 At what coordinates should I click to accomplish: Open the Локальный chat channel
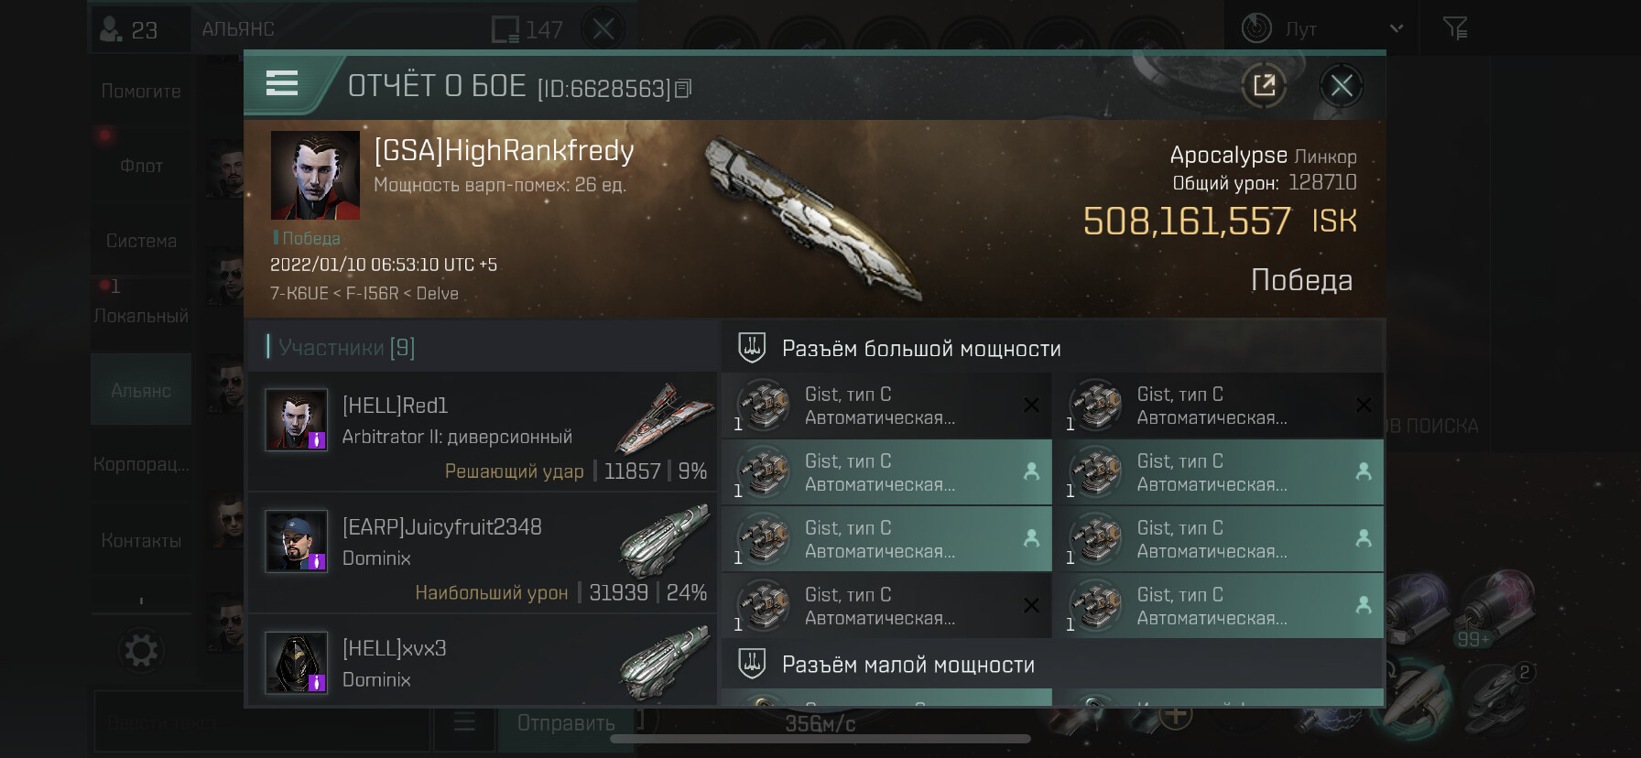141,316
